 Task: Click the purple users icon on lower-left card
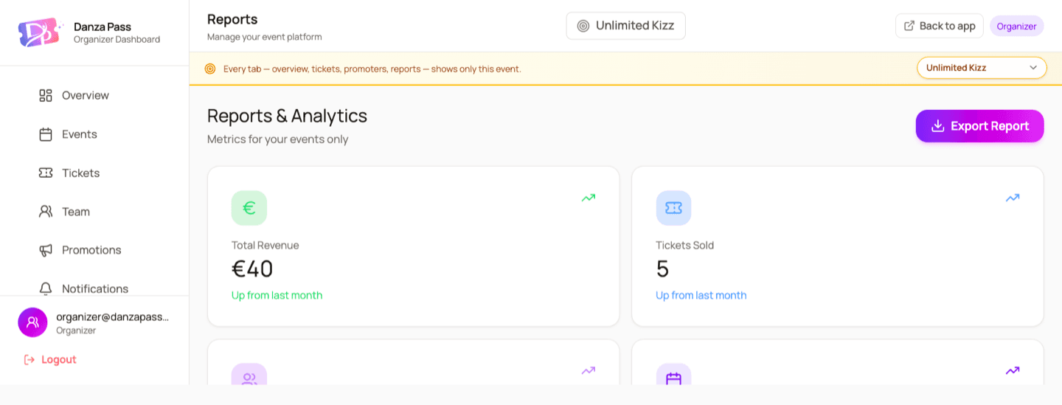249,374
